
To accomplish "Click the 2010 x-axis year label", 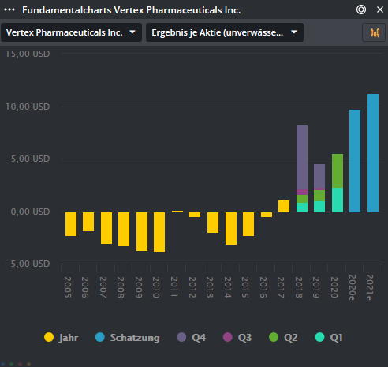I will click(x=156, y=287).
